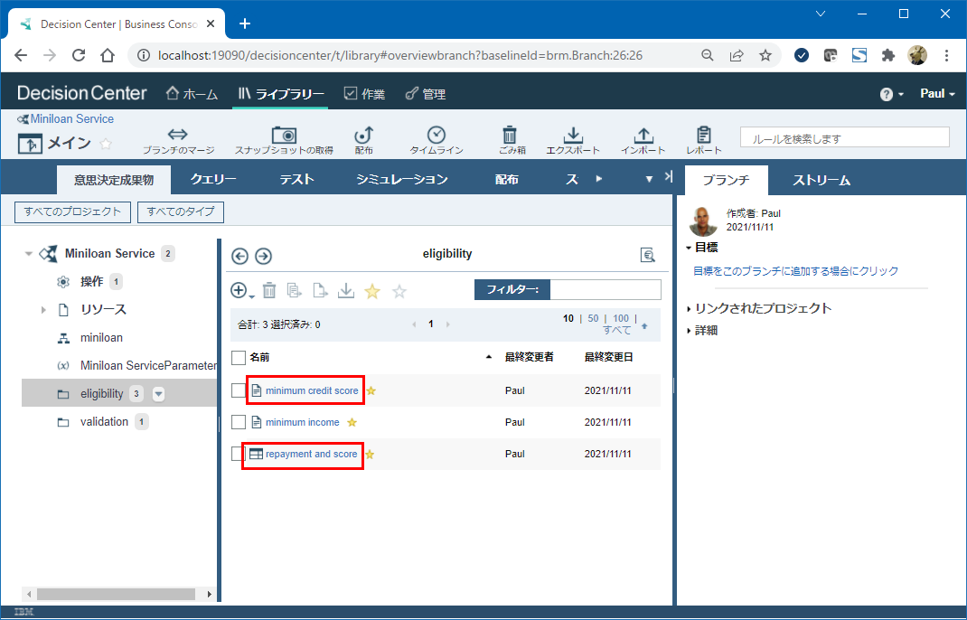
Task: Open the 管理 menu
Action: click(x=426, y=94)
